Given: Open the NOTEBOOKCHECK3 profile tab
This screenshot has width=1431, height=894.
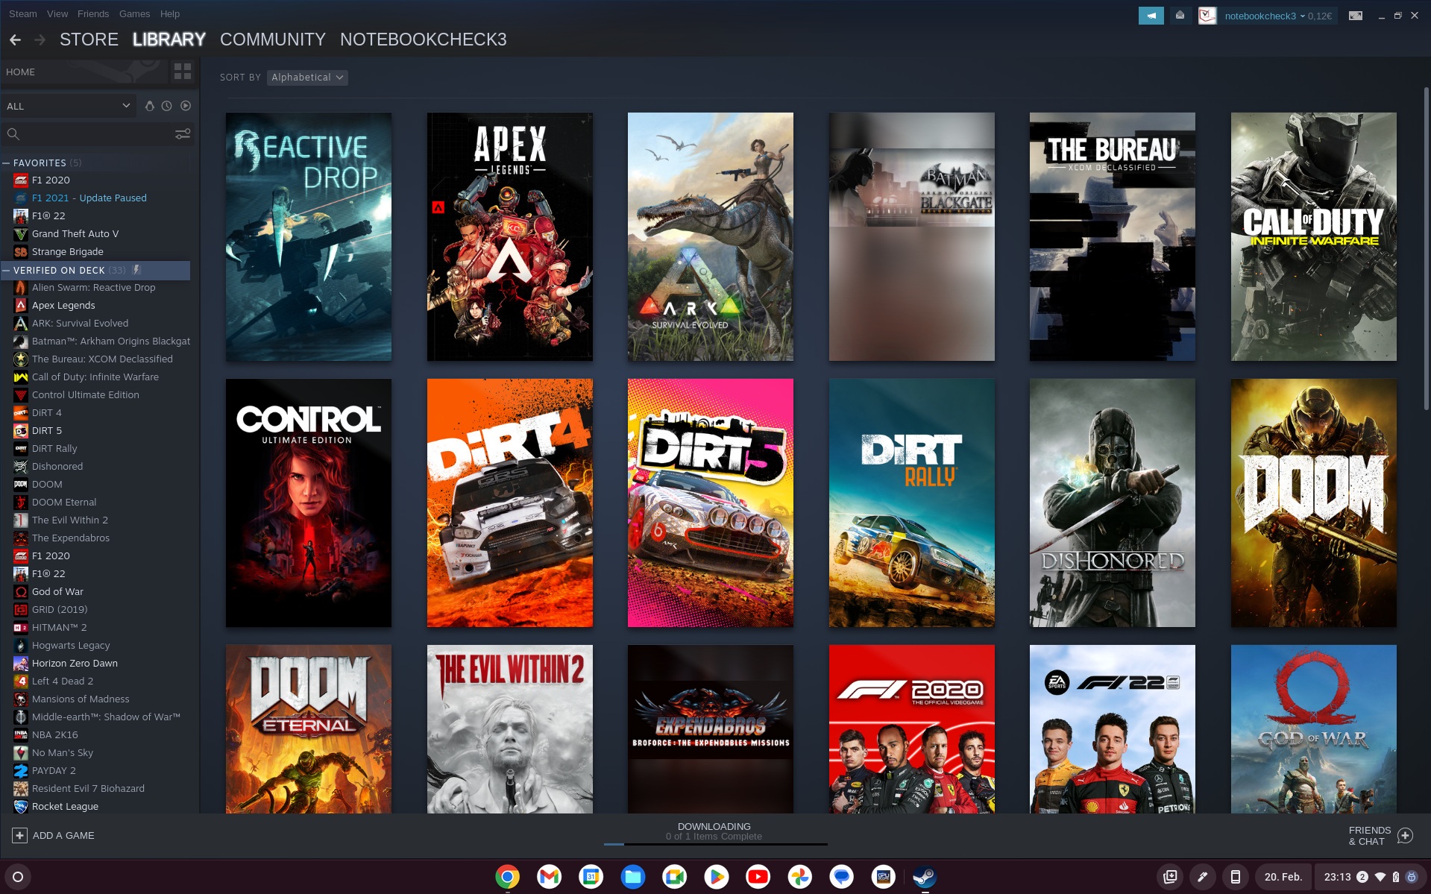Looking at the screenshot, I should (x=424, y=40).
